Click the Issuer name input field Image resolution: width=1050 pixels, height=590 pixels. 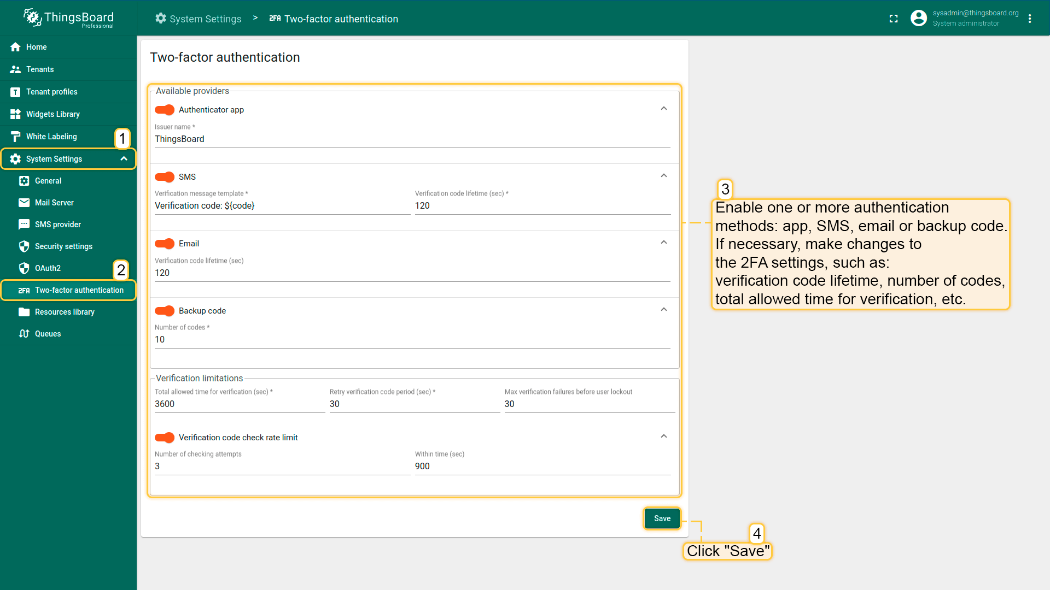(412, 139)
